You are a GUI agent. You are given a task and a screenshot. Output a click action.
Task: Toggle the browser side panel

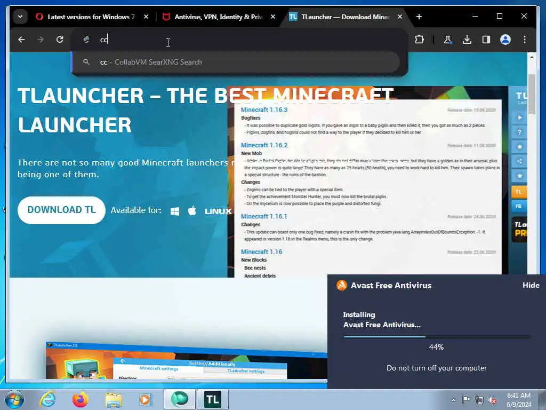click(x=486, y=40)
